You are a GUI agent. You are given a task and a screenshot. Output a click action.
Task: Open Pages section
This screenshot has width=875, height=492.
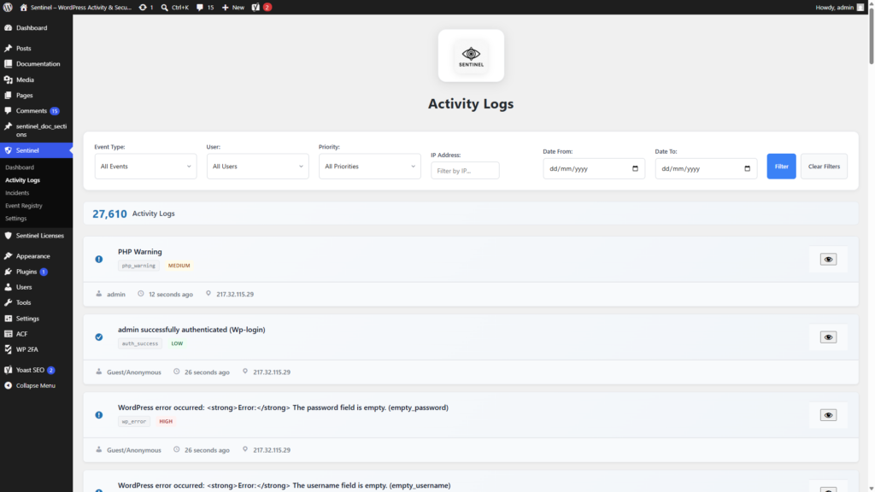(24, 96)
